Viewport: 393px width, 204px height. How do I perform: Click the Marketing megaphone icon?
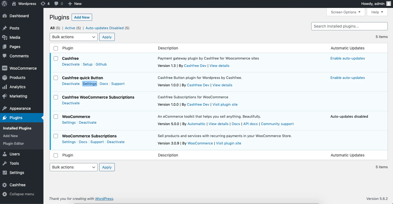[x=5, y=96]
